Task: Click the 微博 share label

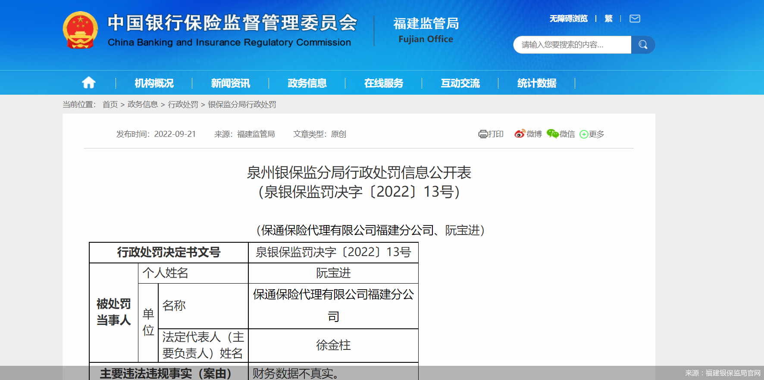Action: [534, 134]
